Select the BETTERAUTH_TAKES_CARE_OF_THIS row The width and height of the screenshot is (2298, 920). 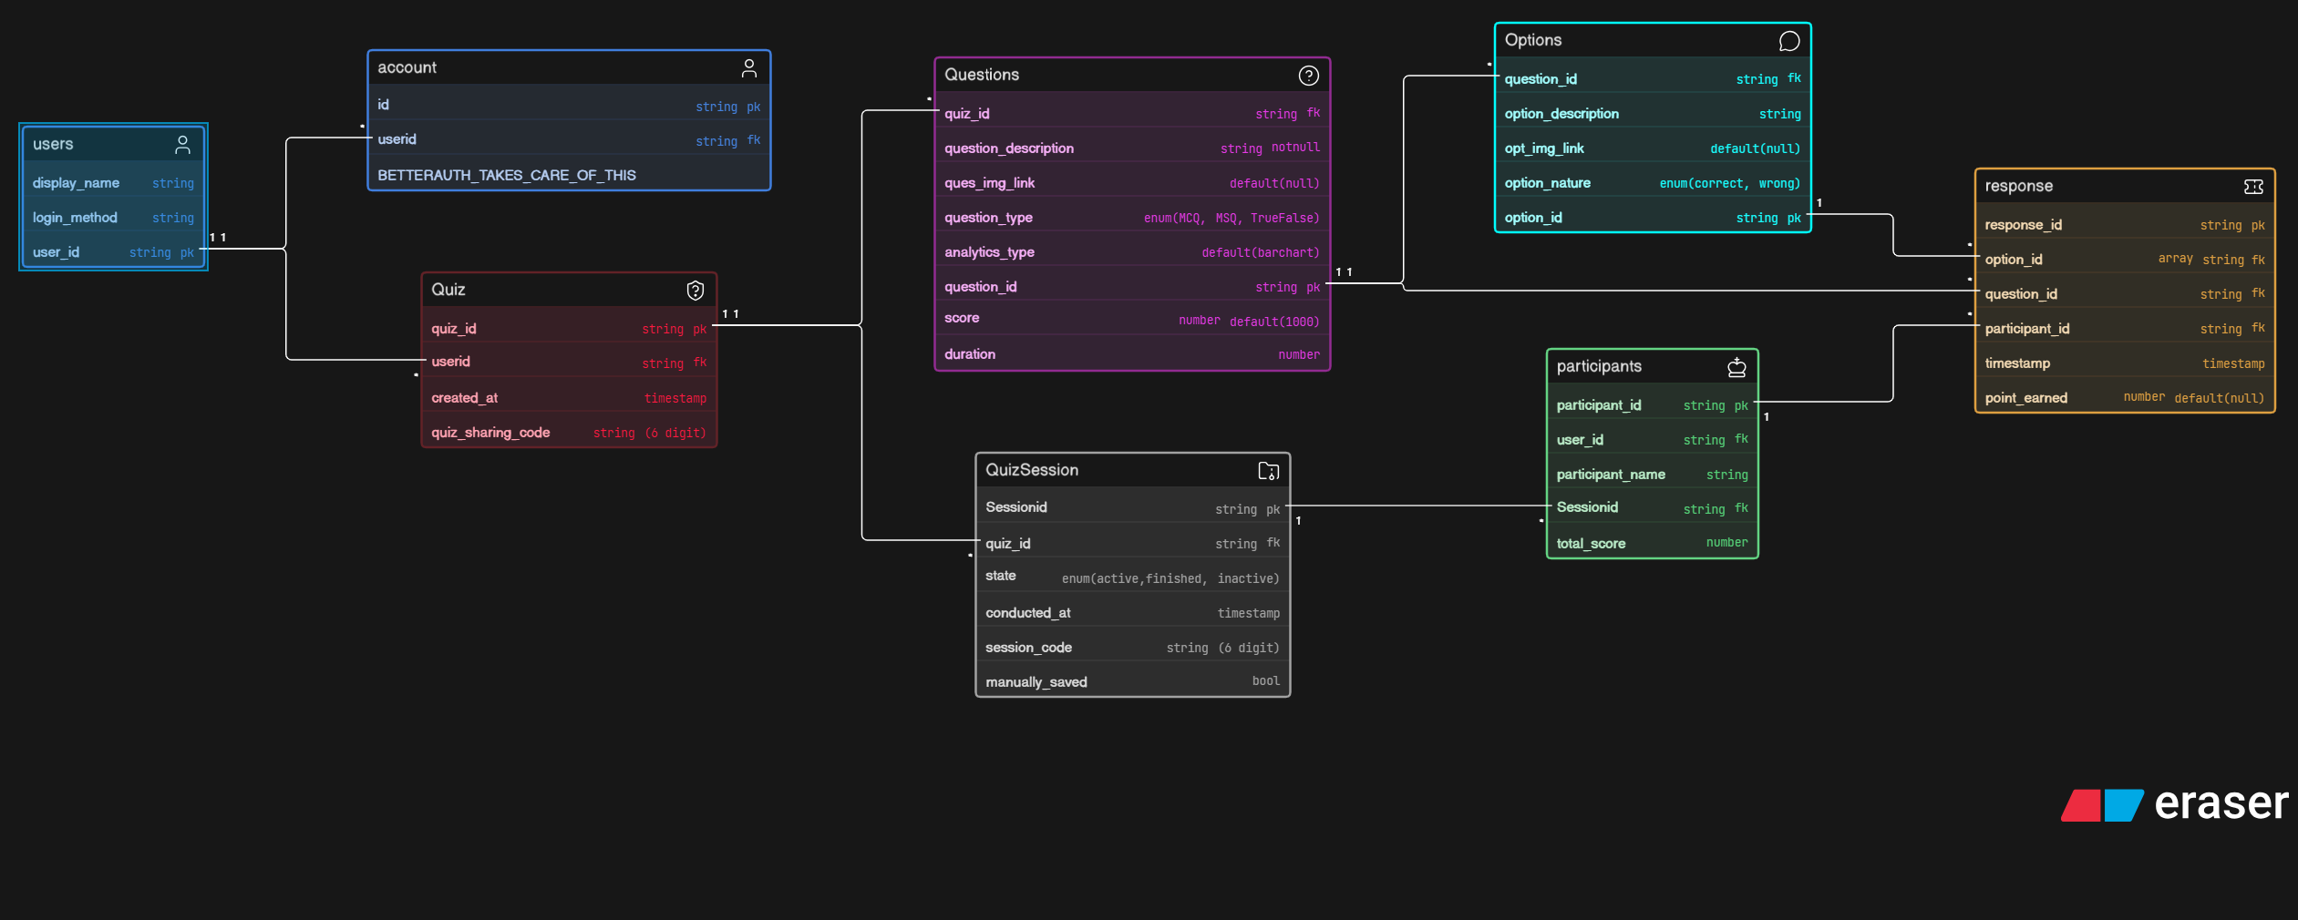tap(569, 175)
